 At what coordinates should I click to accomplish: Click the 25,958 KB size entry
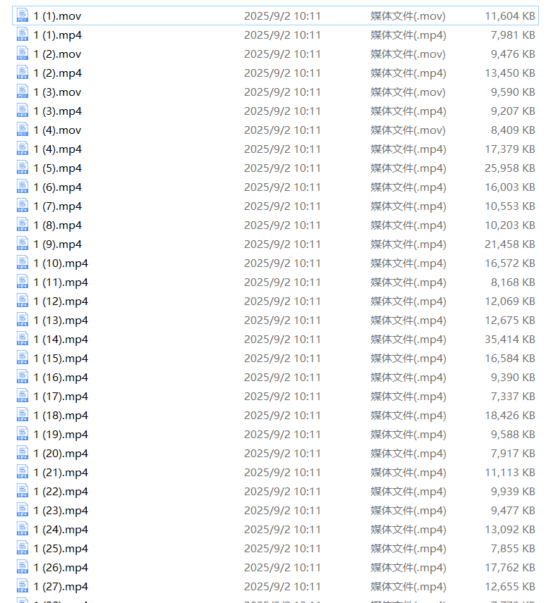coord(509,168)
